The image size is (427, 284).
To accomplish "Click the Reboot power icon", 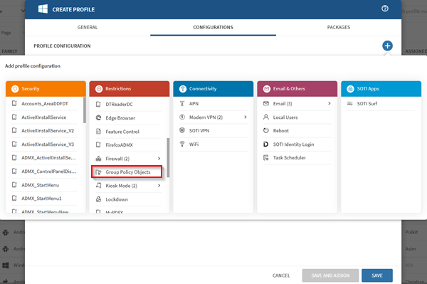I will pyautogui.click(x=266, y=130).
